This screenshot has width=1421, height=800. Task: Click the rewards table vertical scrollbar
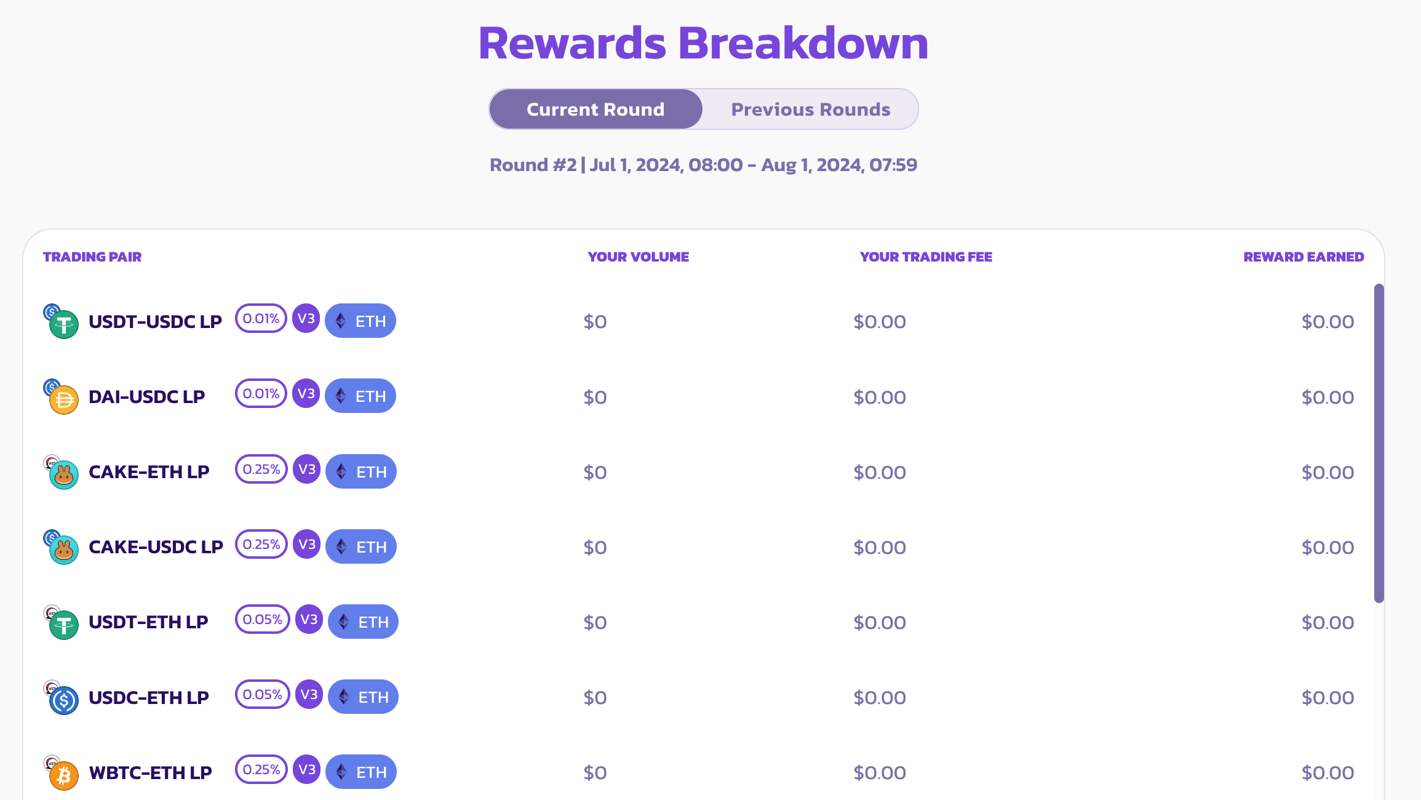1379,443
